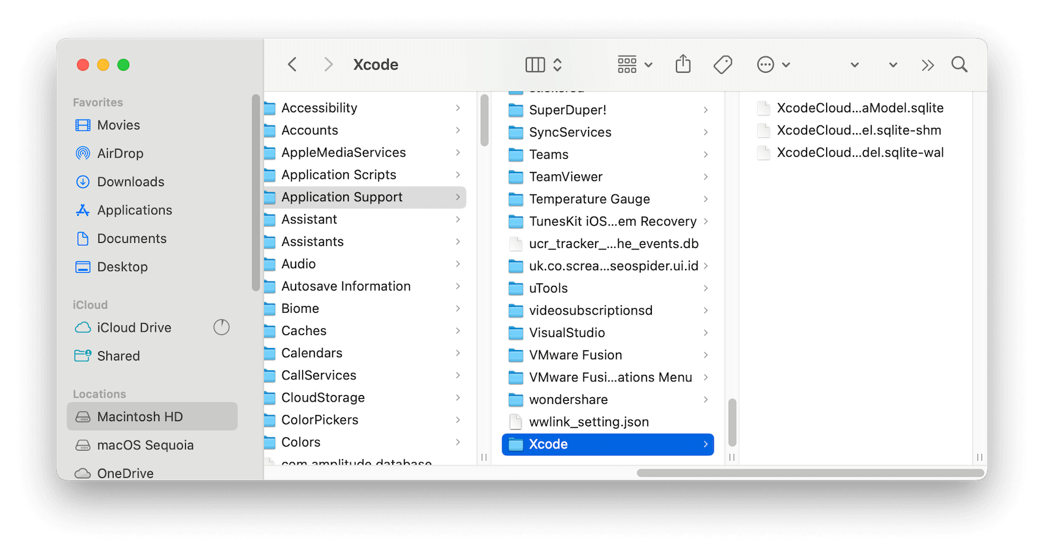Click the sidebar's vertical scrollbar
The image size is (1044, 555).
256,193
